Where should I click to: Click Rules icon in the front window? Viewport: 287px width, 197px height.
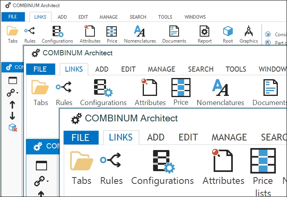tap(111, 160)
